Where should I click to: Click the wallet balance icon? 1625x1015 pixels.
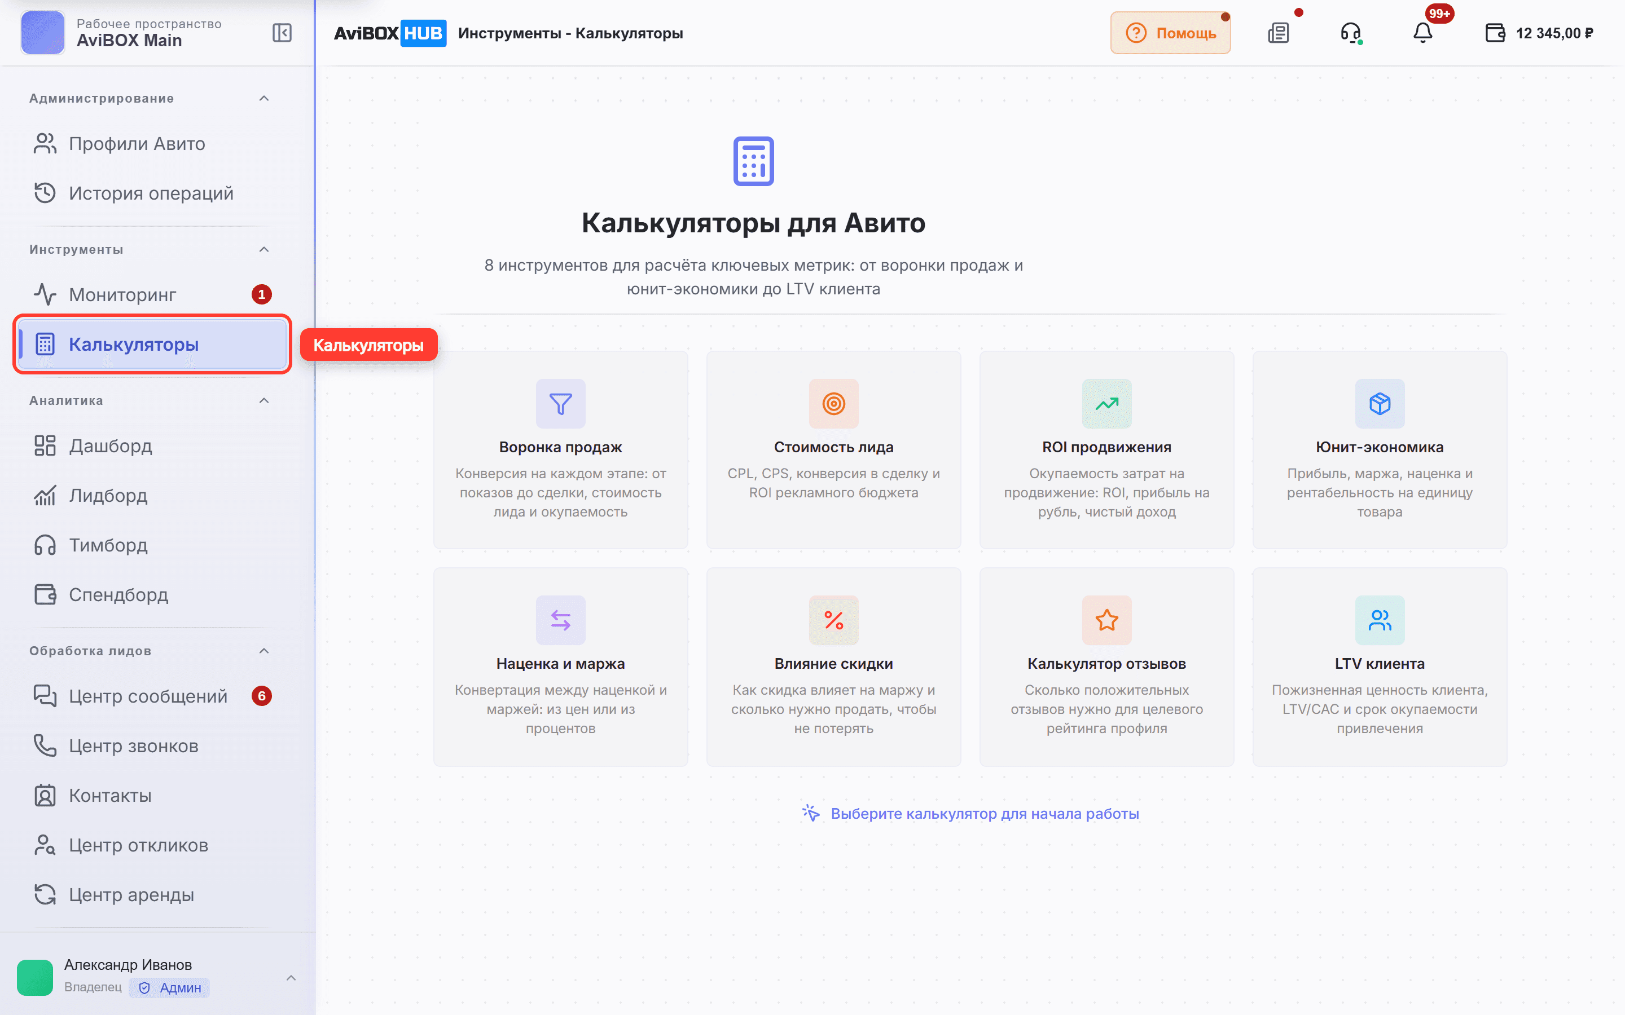1495,33
